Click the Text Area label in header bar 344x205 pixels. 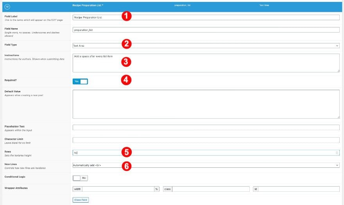[264, 5]
